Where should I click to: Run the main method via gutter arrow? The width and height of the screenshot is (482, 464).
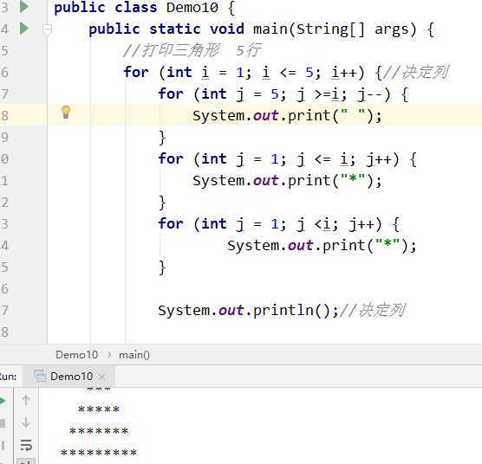[24, 29]
